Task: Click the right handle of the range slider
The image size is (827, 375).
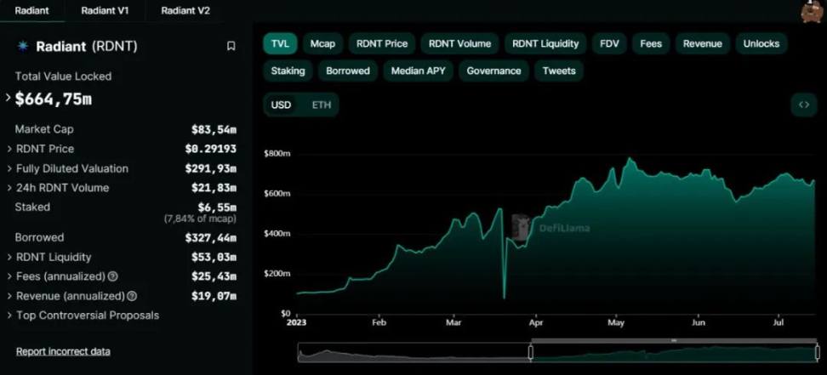Action: point(818,352)
